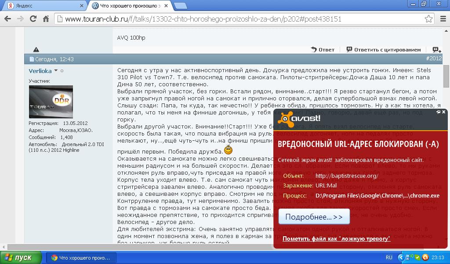Click the page icon in the address bar
Viewport: 450px width, 264px height.
(60, 19)
